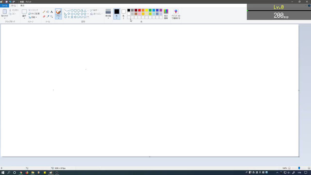Choose the Diamond shape
311x175 pixels.
click(69, 14)
